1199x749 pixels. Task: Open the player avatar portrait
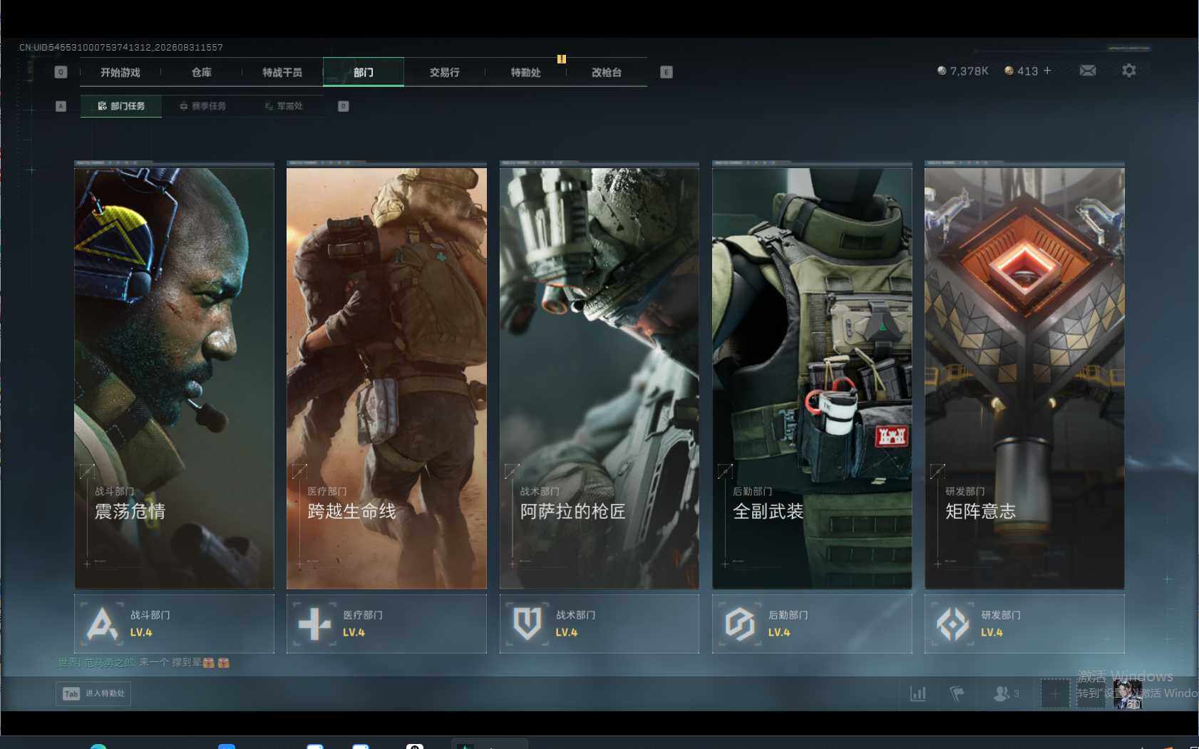[x=1128, y=693]
